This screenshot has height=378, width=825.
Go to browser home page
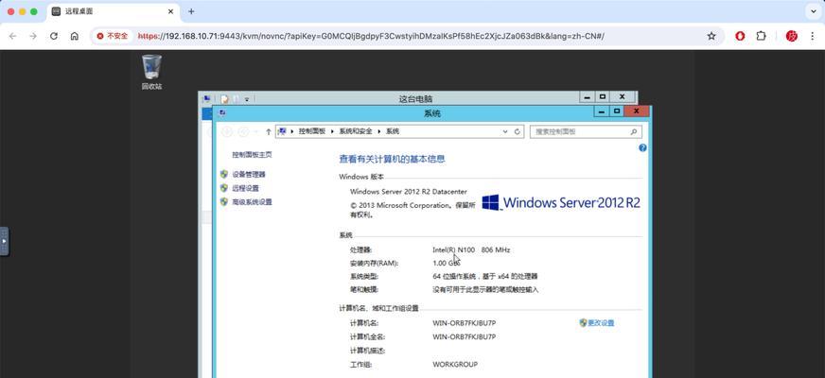[x=74, y=36]
